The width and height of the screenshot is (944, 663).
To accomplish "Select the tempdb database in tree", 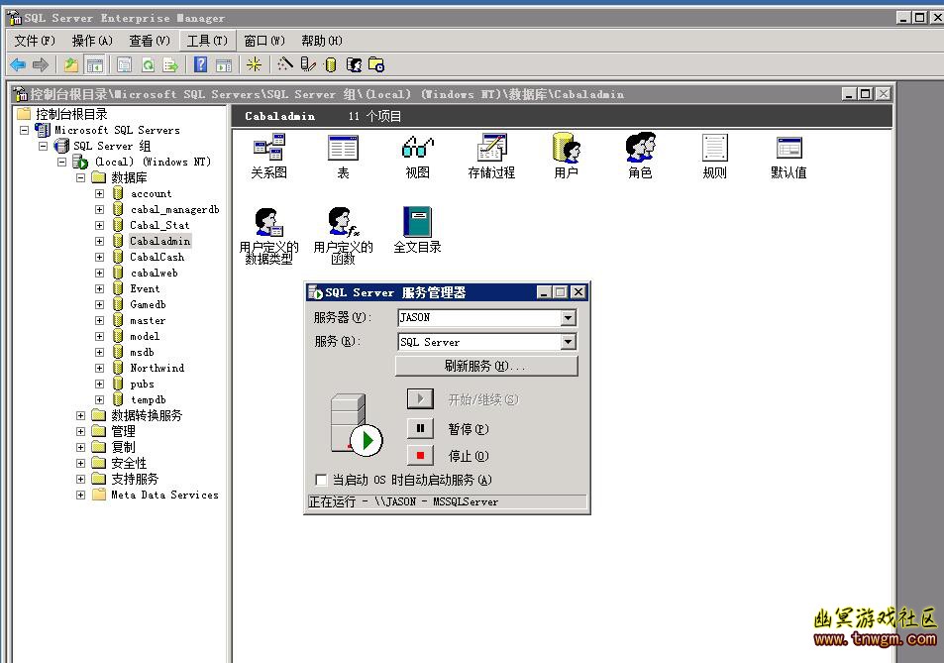I will [149, 399].
